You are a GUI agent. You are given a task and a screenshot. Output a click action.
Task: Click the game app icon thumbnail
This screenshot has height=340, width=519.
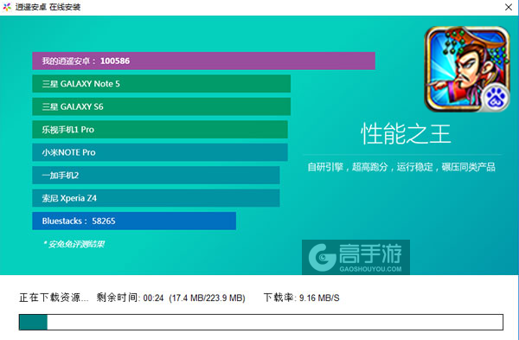(x=467, y=69)
